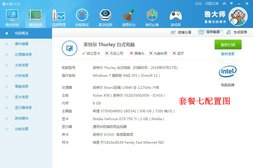Viewport: 253px width, 168px height.
Task: Click the report icon beside 生成报表
Action: [x=228, y=32]
